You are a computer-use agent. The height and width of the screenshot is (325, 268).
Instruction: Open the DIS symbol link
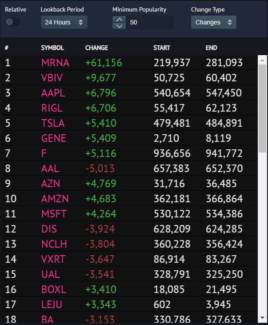(x=49, y=229)
